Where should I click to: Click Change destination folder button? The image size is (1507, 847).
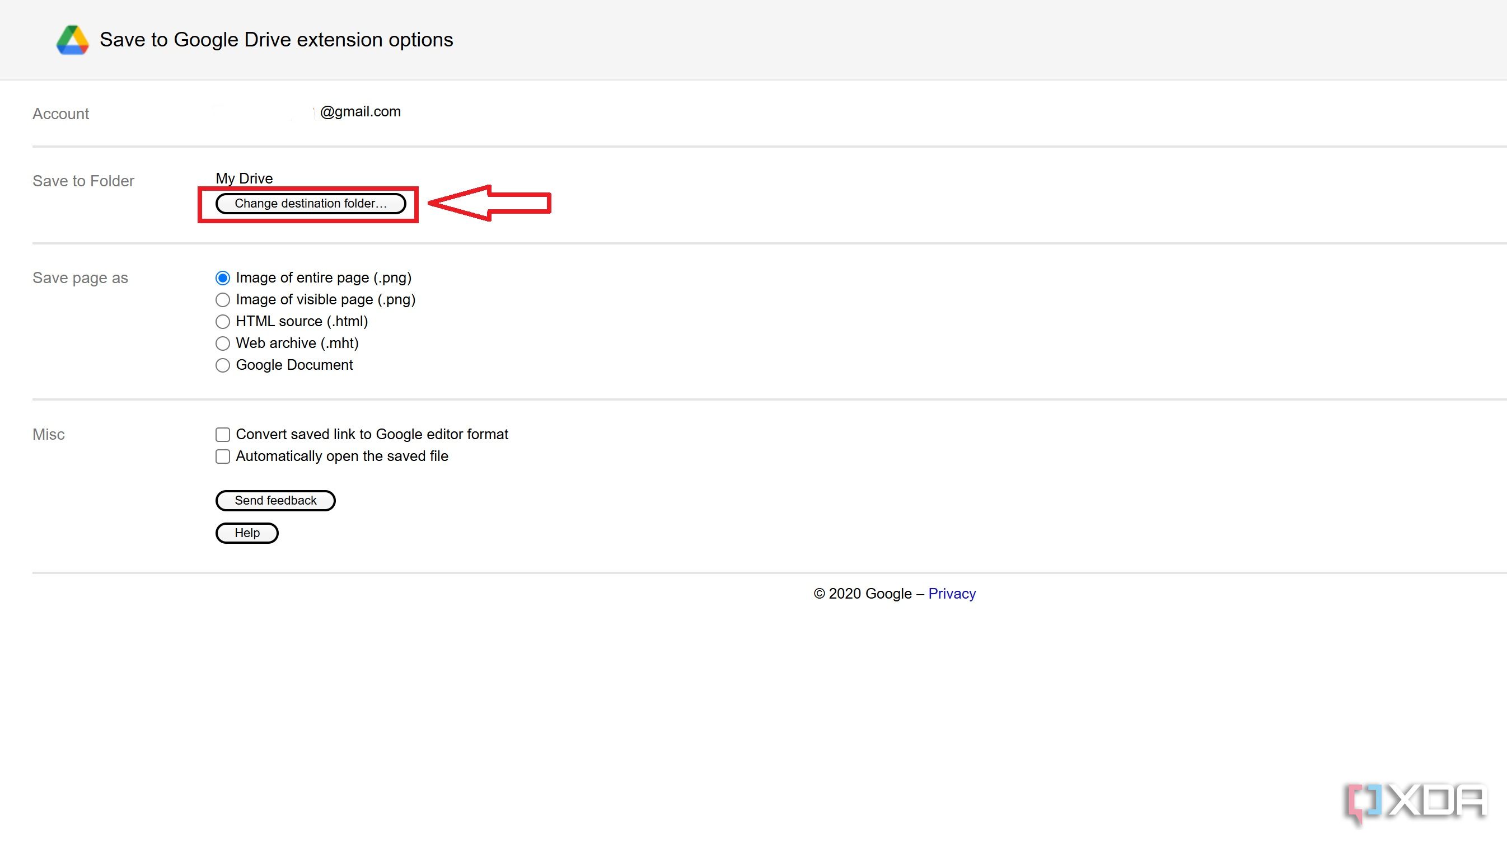click(311, 204)
